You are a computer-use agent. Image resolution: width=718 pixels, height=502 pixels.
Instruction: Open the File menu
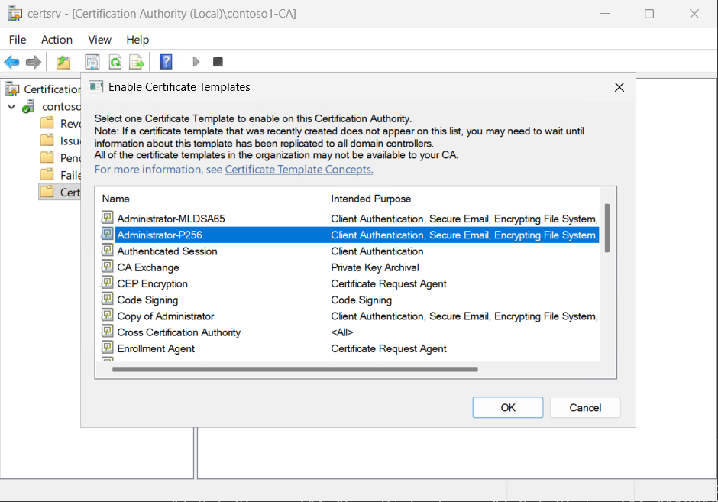[18, 40]
